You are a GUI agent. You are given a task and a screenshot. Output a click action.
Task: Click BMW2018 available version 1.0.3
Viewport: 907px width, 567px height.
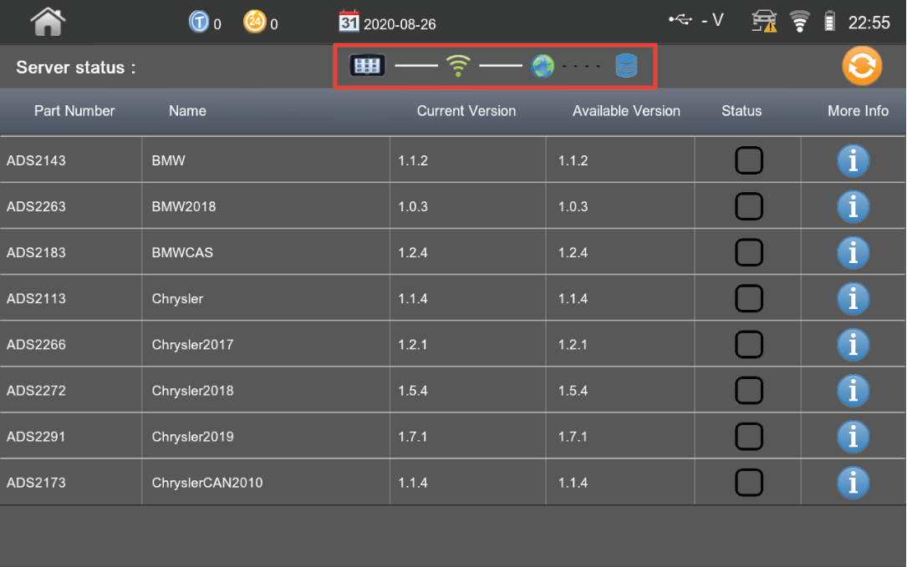[573, 207]
